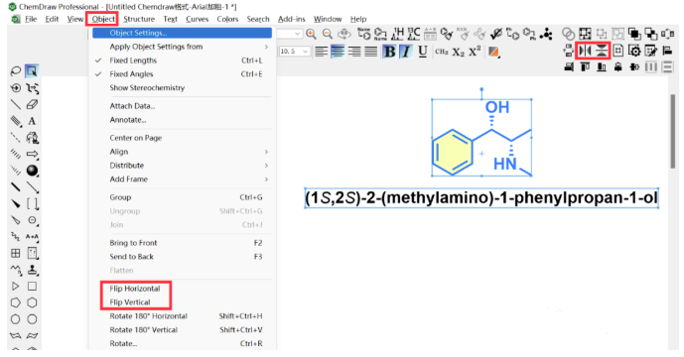The image size is (684, 357).
Task: Toggle Italic formatting button
Action: (406, 52)
